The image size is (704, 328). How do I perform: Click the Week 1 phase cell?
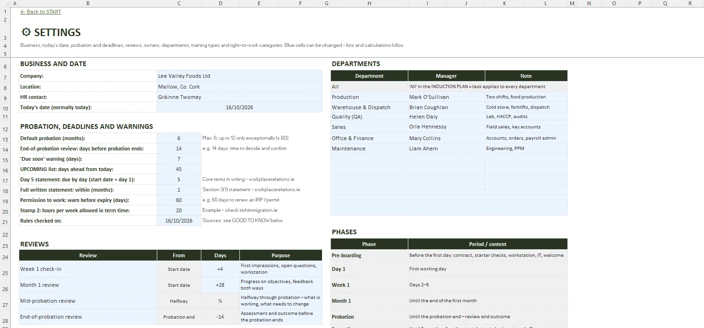click(369, 285)
